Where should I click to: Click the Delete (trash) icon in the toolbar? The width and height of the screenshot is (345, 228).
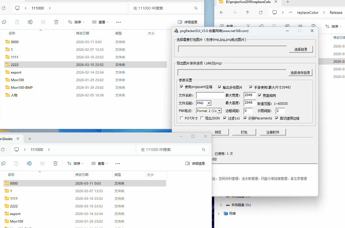click(x=56, y=22)
